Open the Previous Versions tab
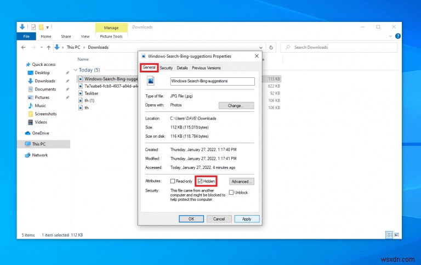This screenshot has height=265, width=421. pos(206,68)
